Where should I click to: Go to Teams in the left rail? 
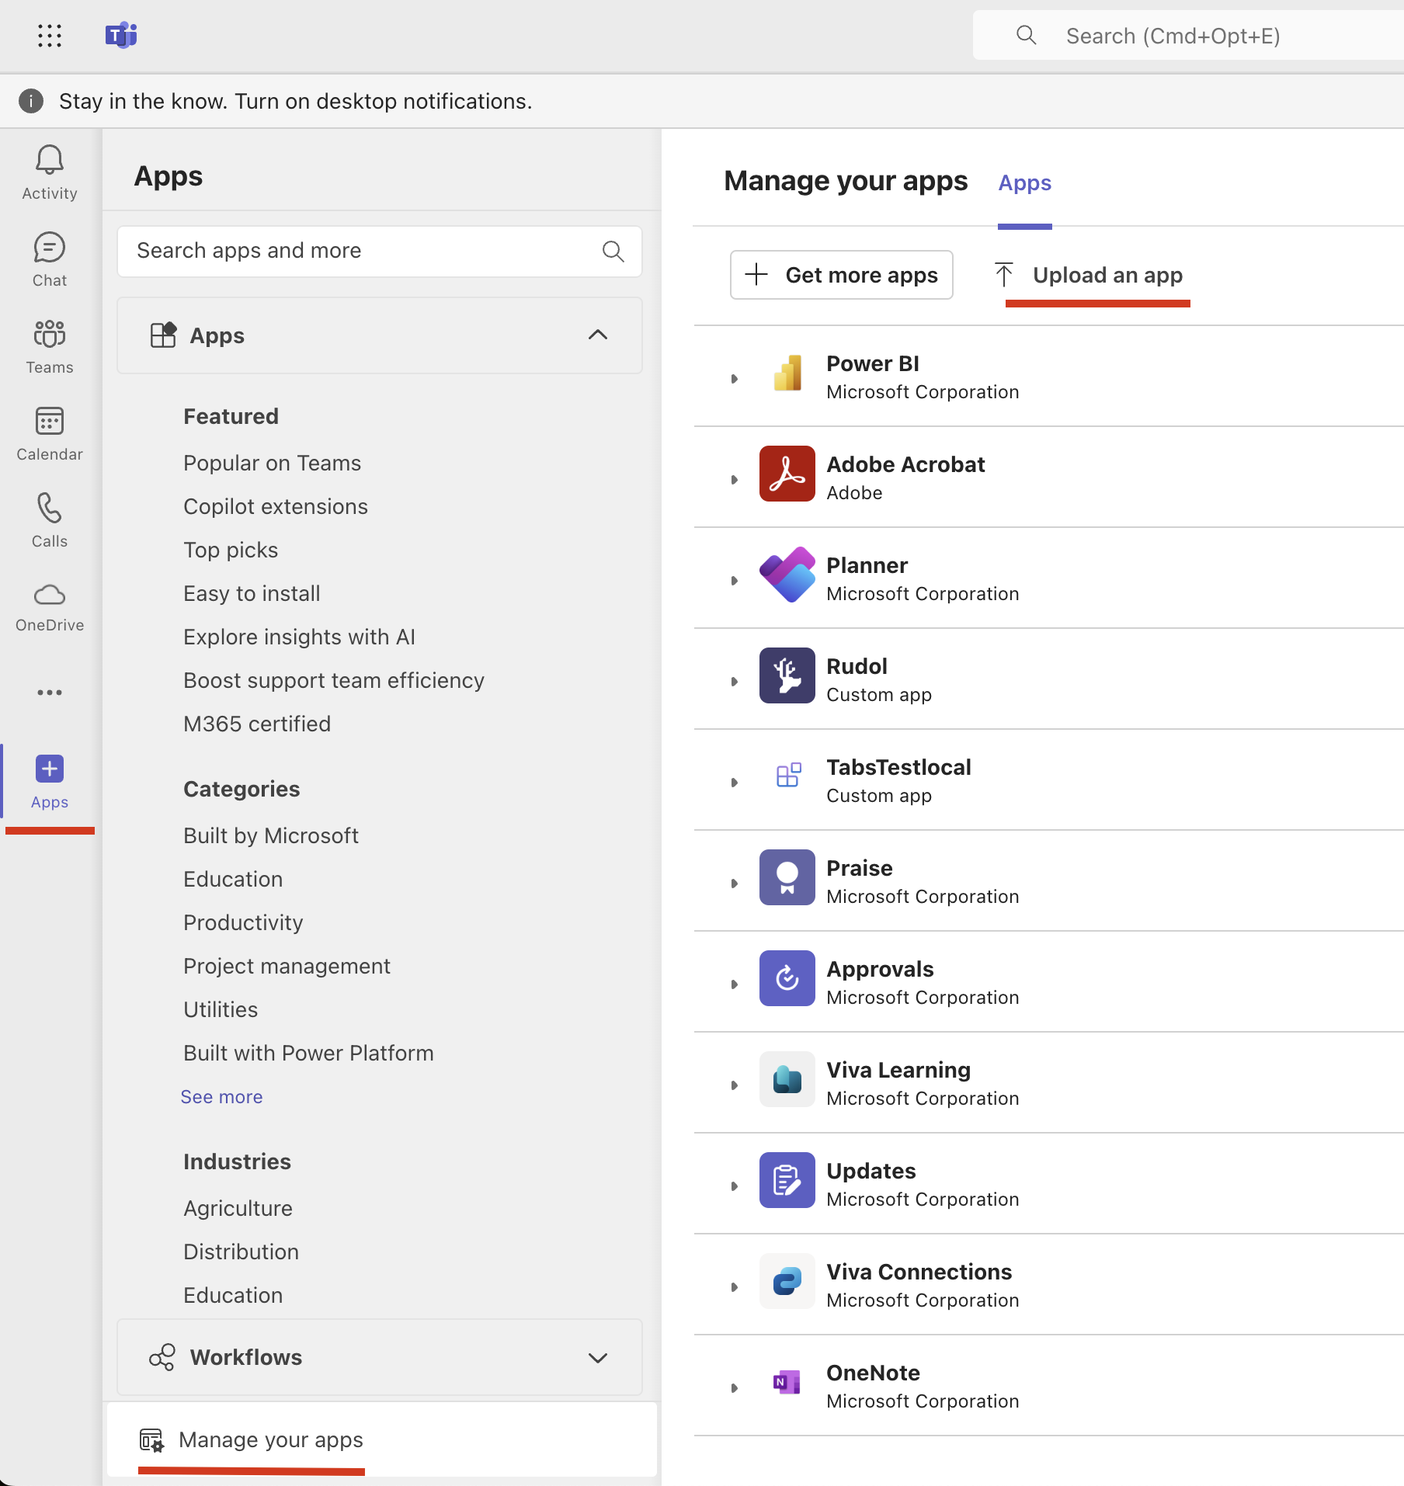[50, 346]
